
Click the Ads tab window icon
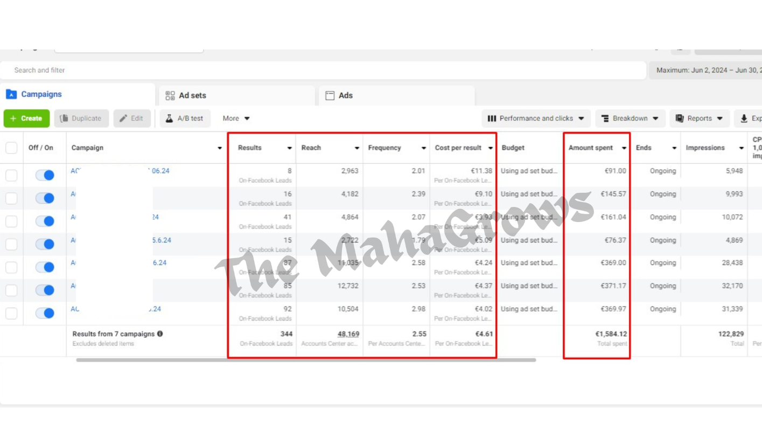(330, 95)
